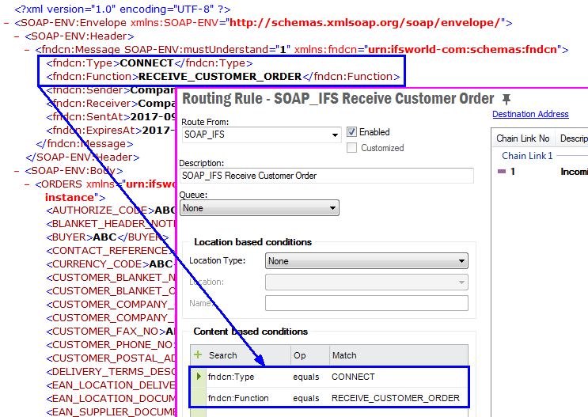Viewport: 588px width, 417px height.
Task: Open the Destination Address link
Action: [x=530, y=114]
